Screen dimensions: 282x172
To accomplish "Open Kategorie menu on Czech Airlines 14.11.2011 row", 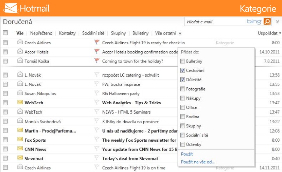I will [x=225, y=168].
